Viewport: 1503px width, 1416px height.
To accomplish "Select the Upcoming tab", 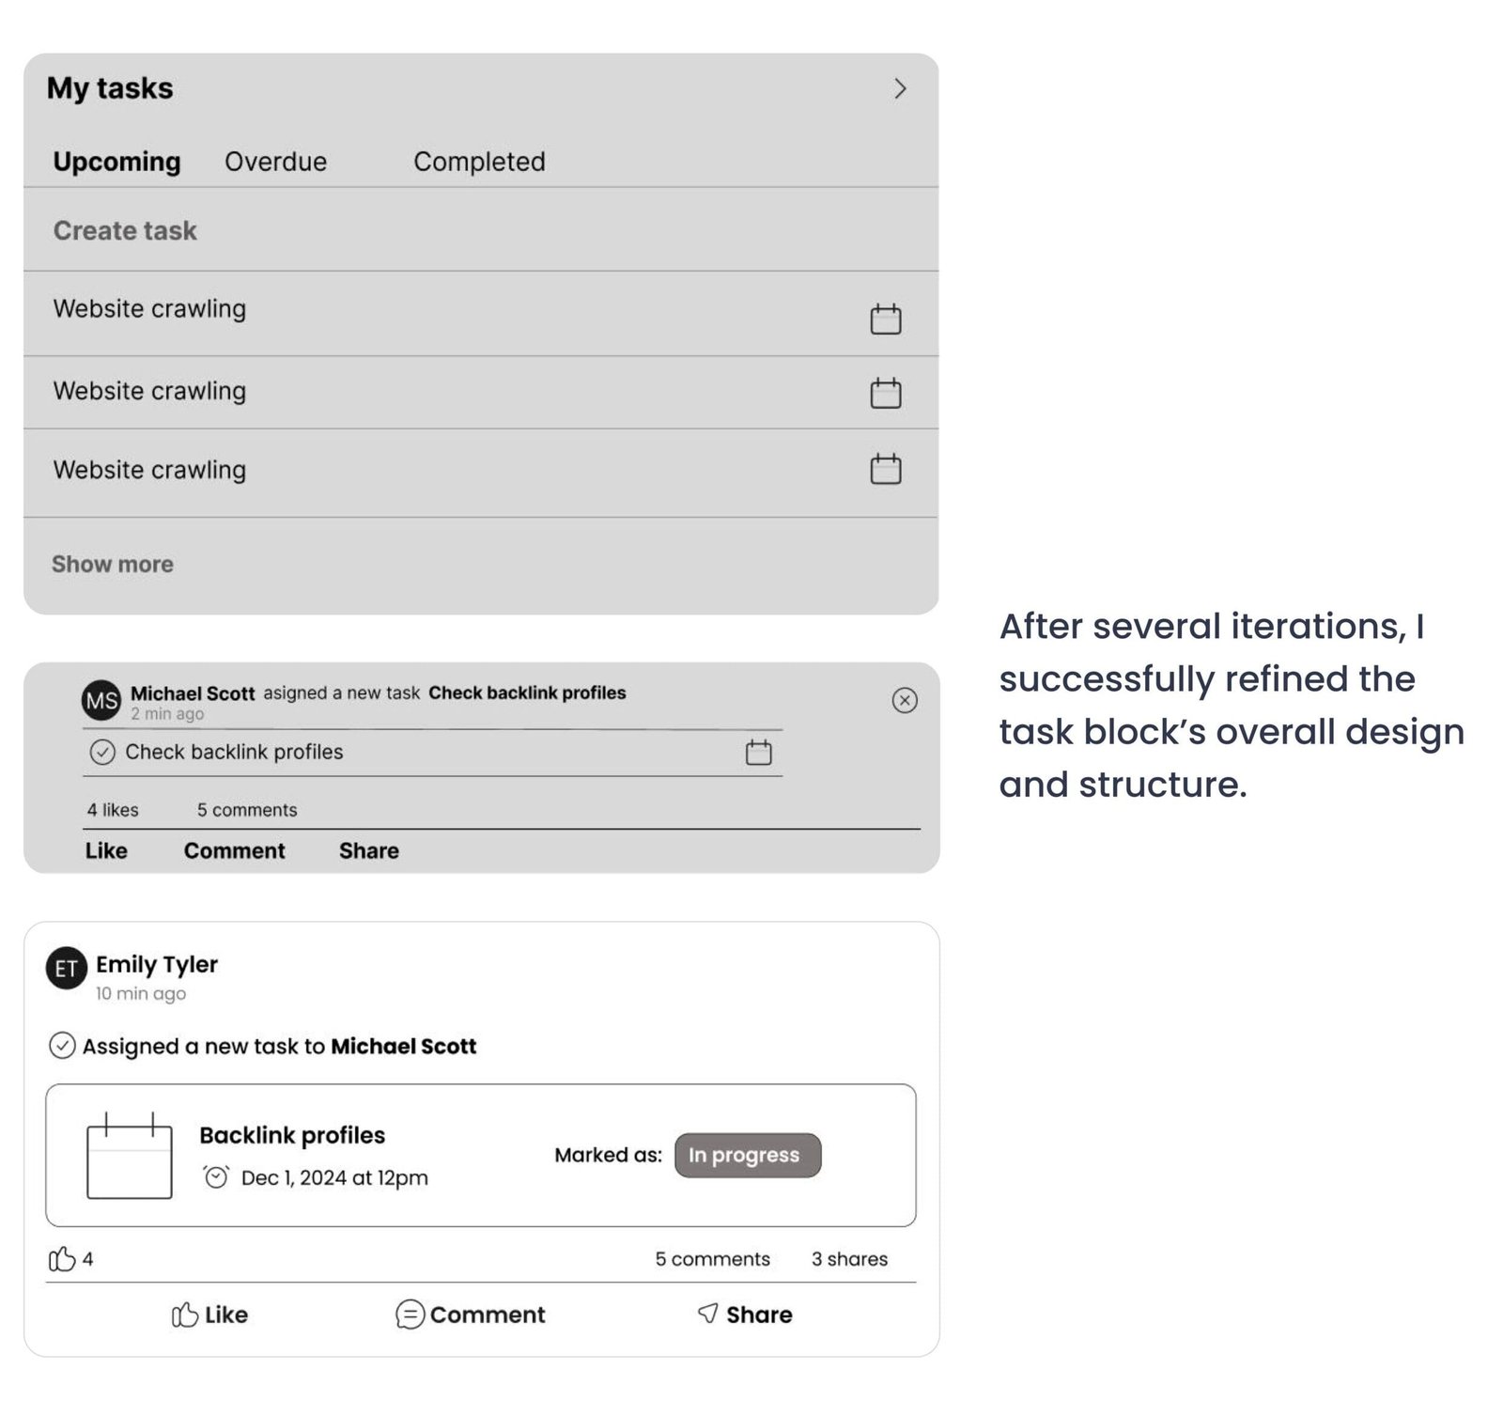I will point(116,162).
